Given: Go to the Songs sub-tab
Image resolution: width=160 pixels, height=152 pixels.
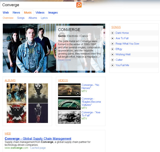Looking at the screenshot, I should tap(21, 18).
